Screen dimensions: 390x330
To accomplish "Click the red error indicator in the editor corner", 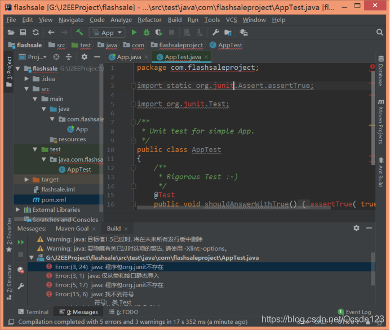I will [373, 66].
